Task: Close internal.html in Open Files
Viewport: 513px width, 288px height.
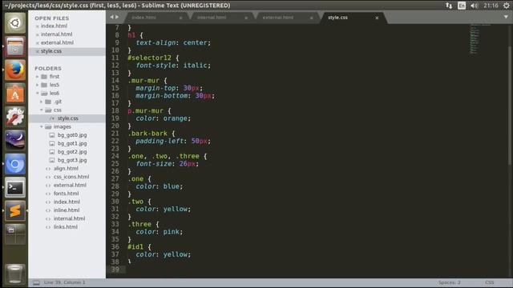Action: pos(38,34)
